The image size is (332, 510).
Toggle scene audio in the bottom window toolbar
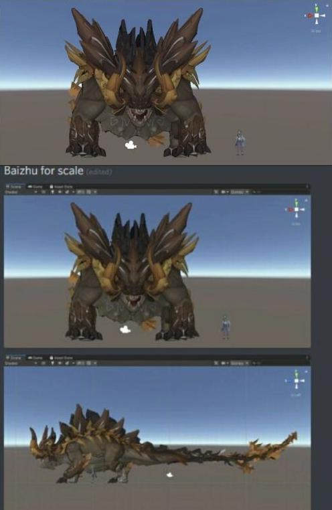[60, 363]
